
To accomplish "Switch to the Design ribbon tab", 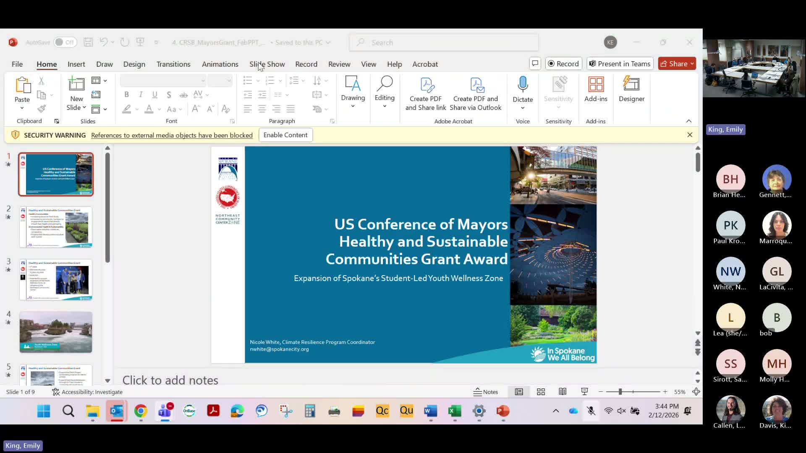I will coord(134,64).
